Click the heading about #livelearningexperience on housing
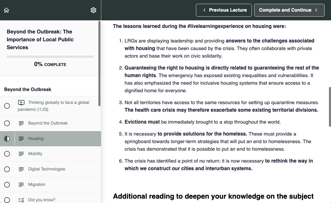331x203 pixels. click(199, 26)
